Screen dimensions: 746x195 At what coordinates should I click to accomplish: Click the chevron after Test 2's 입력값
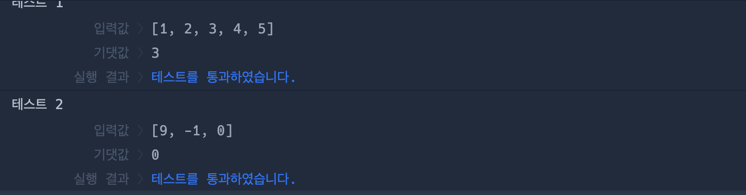[140, 130]
